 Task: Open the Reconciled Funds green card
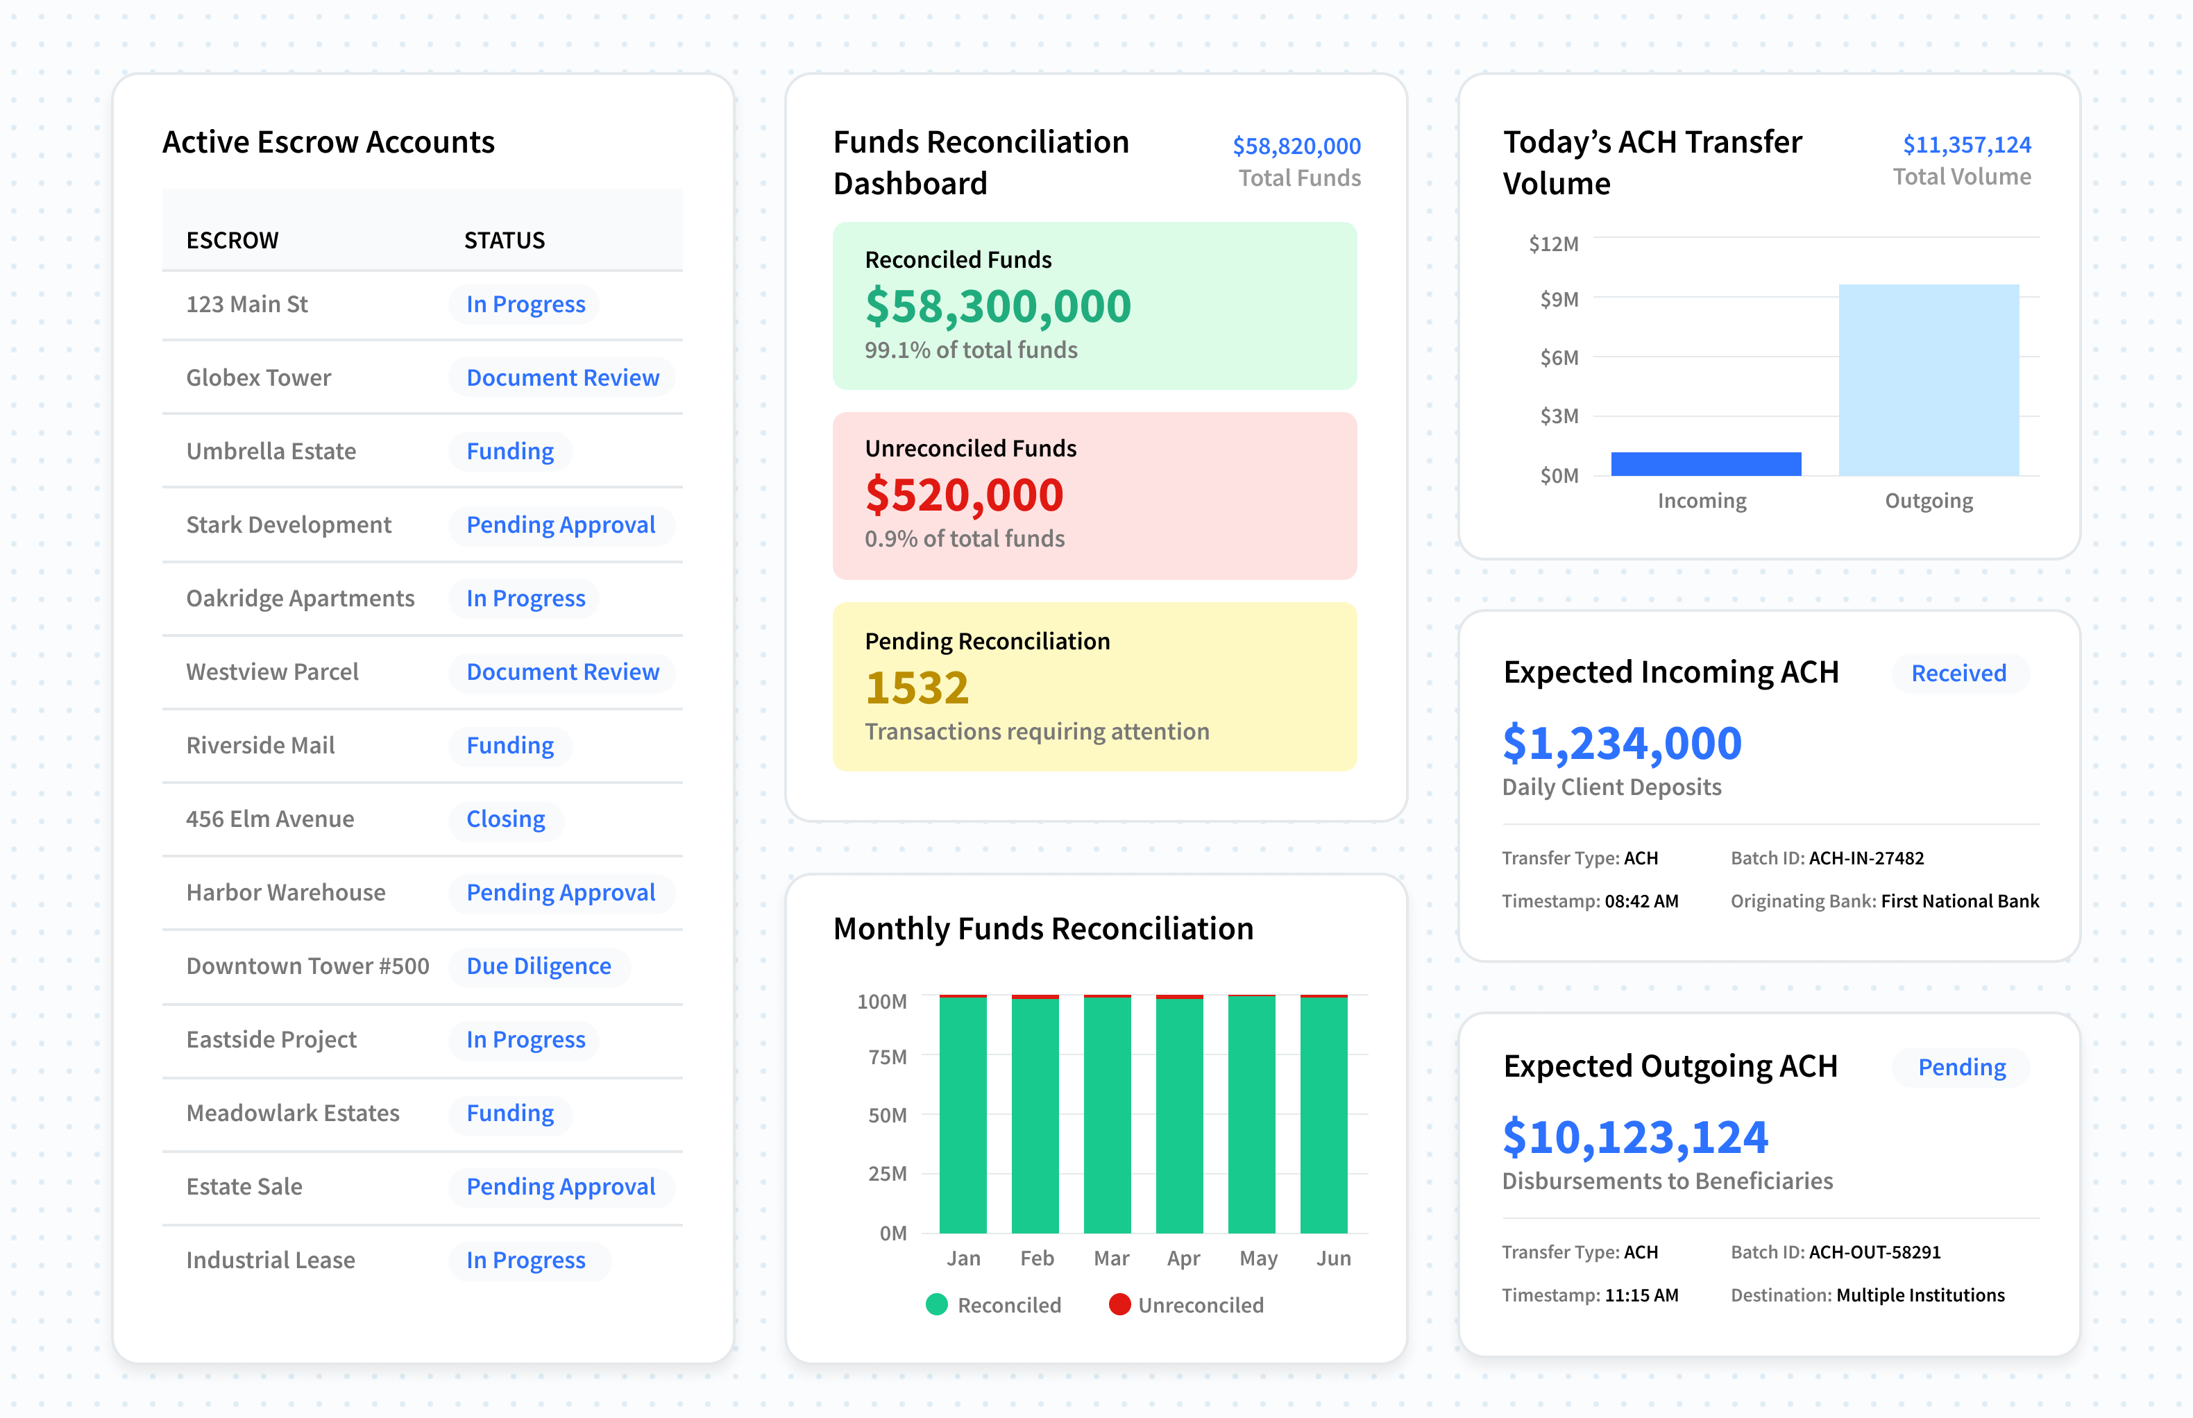pos(1094,306)
